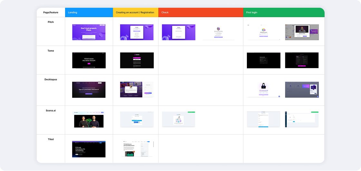Viewport: 361px width, 171px height.
Task: Open Tiled landing thumbnail "If it's not interactive"
Action: (89, 149)
